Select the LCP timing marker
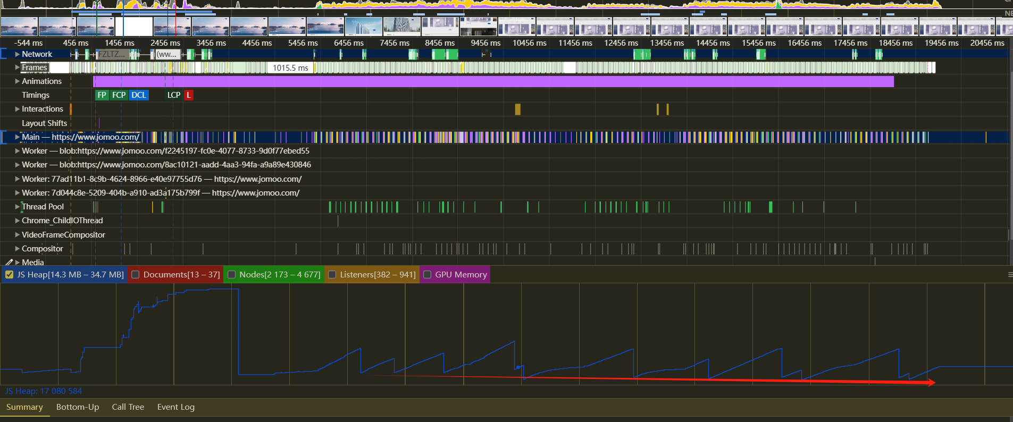The image size is (1013, 422). click(174, 95)
